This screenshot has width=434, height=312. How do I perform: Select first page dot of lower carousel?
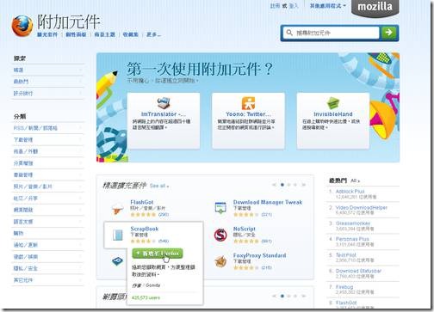click(x=282, y=296)
